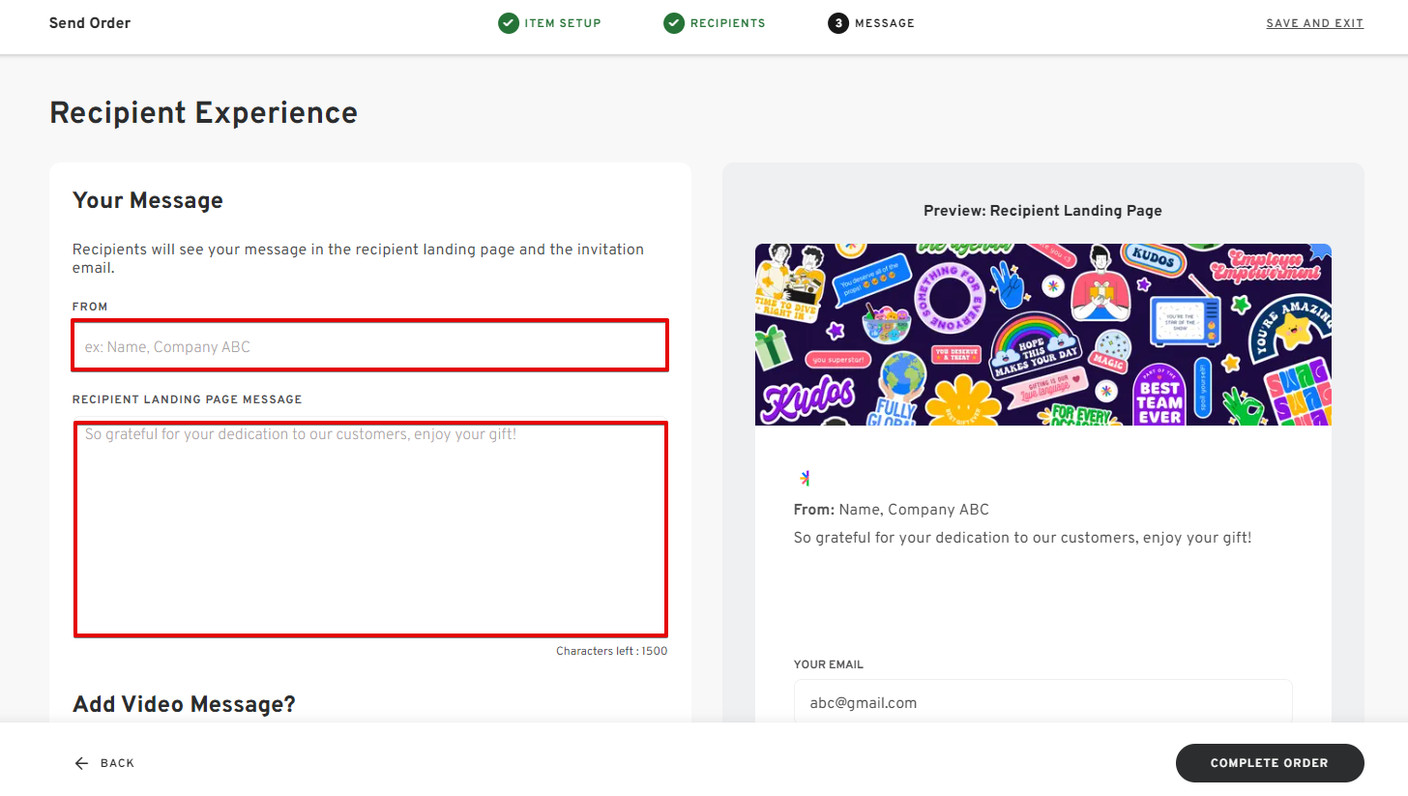Viewport: 1408px width, 796px height.
Task: Click the Add Video Message? heading
Action: coord(184,704)
